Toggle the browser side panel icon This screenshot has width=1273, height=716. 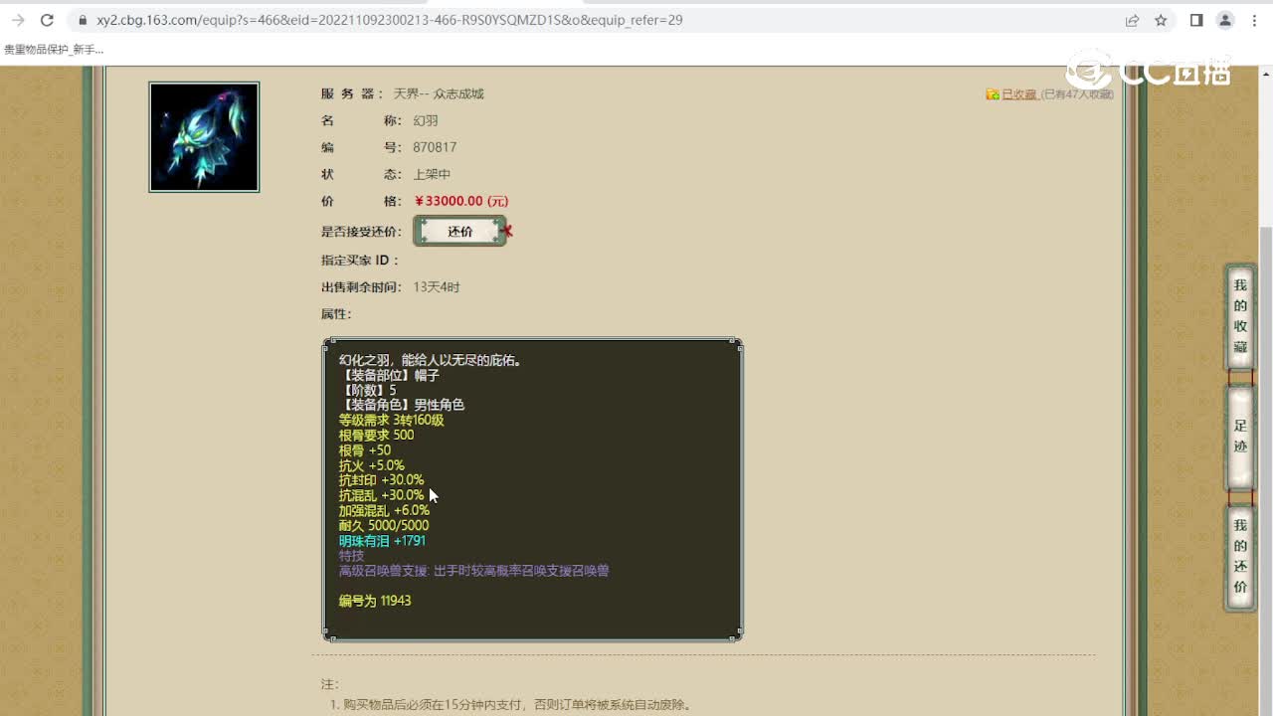click(x=1196, y=20)
